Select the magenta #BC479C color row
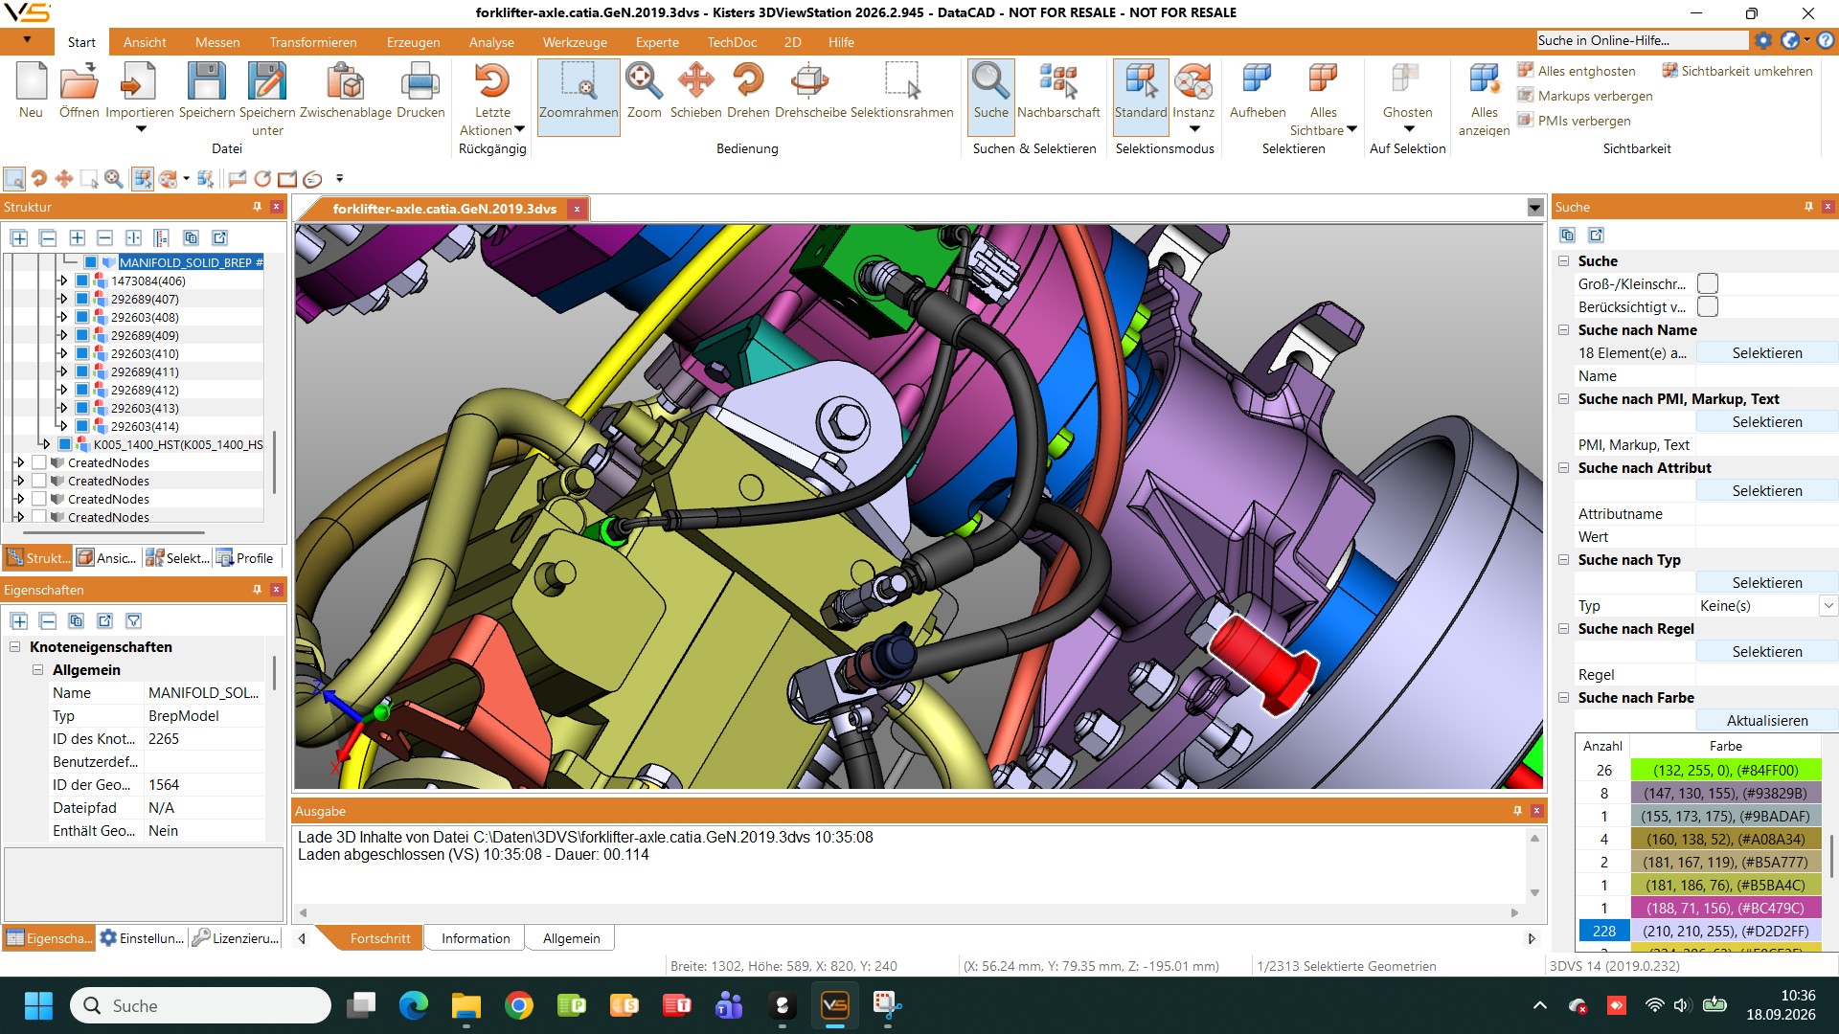Viewport: 1839px width, 1034px height. pyautogui.click(x=1698, y=909)
